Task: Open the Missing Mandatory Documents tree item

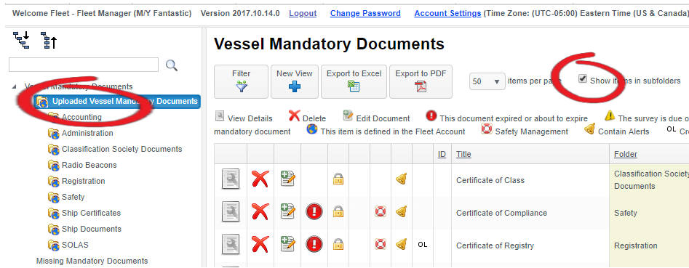Action: point(92,261)
